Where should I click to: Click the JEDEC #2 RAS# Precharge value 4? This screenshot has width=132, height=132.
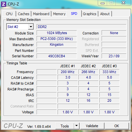click(x=88, y=89)
